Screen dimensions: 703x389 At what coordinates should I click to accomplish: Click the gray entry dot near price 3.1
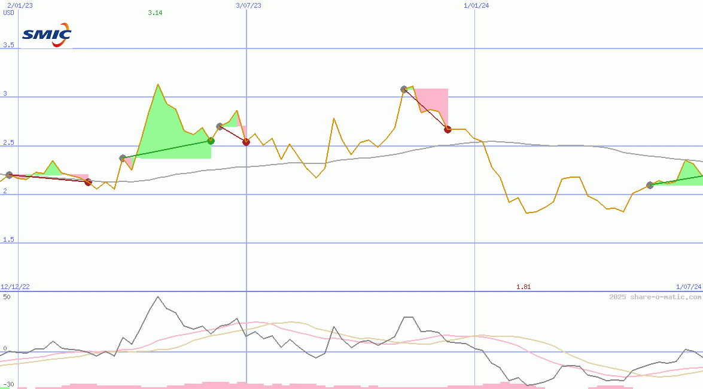click(x=404, y=89)
